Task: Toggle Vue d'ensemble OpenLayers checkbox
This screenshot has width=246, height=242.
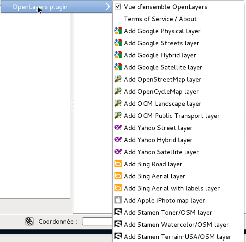Action: tap(118, 7)
